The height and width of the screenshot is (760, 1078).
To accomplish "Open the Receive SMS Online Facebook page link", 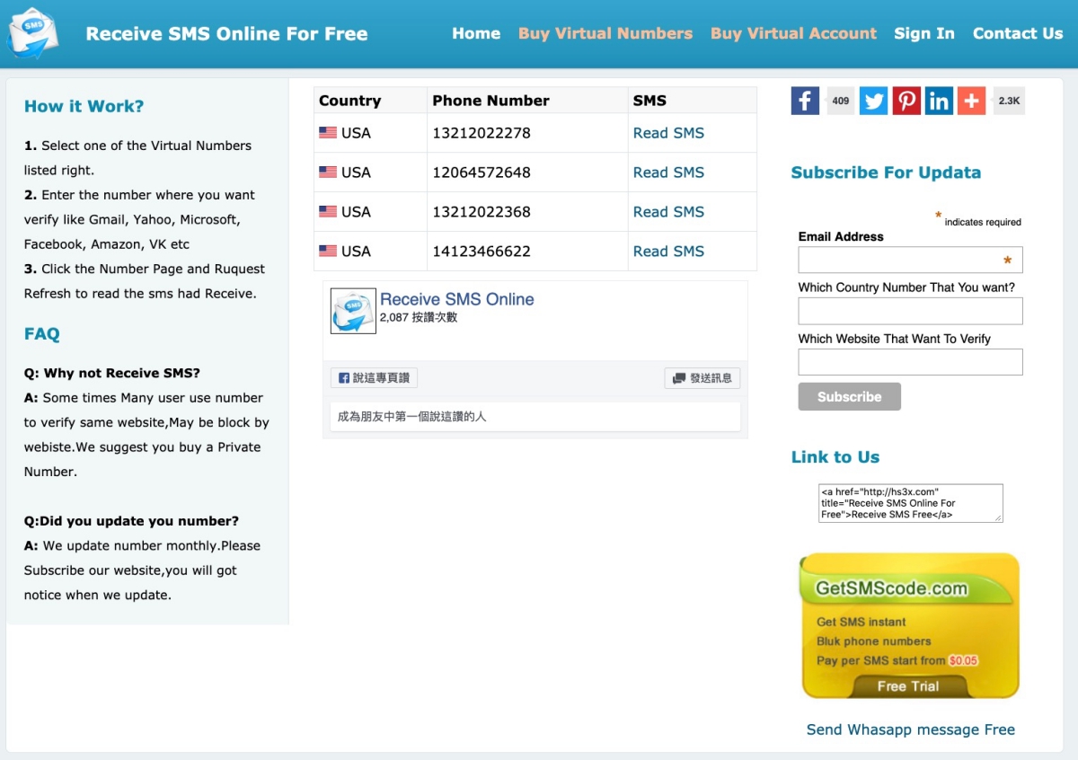I will [x=457, y=299].
